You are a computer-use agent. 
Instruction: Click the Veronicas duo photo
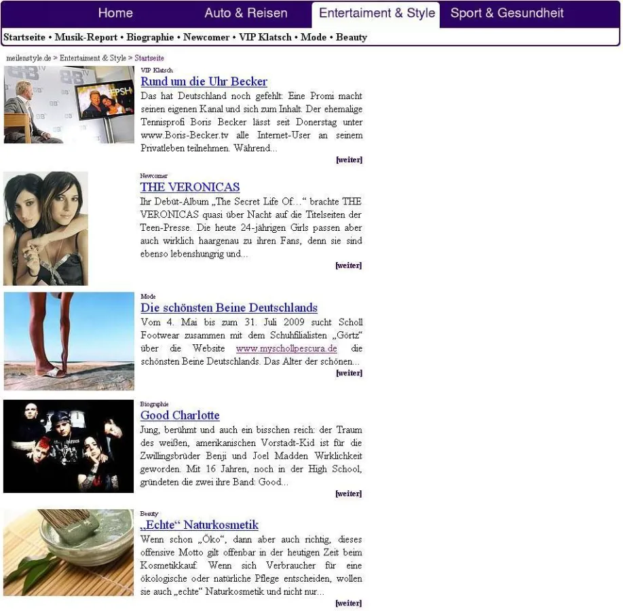[45, 228]
